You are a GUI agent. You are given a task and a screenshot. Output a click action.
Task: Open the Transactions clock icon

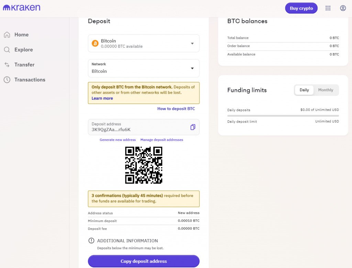click(x=7, y=80)
